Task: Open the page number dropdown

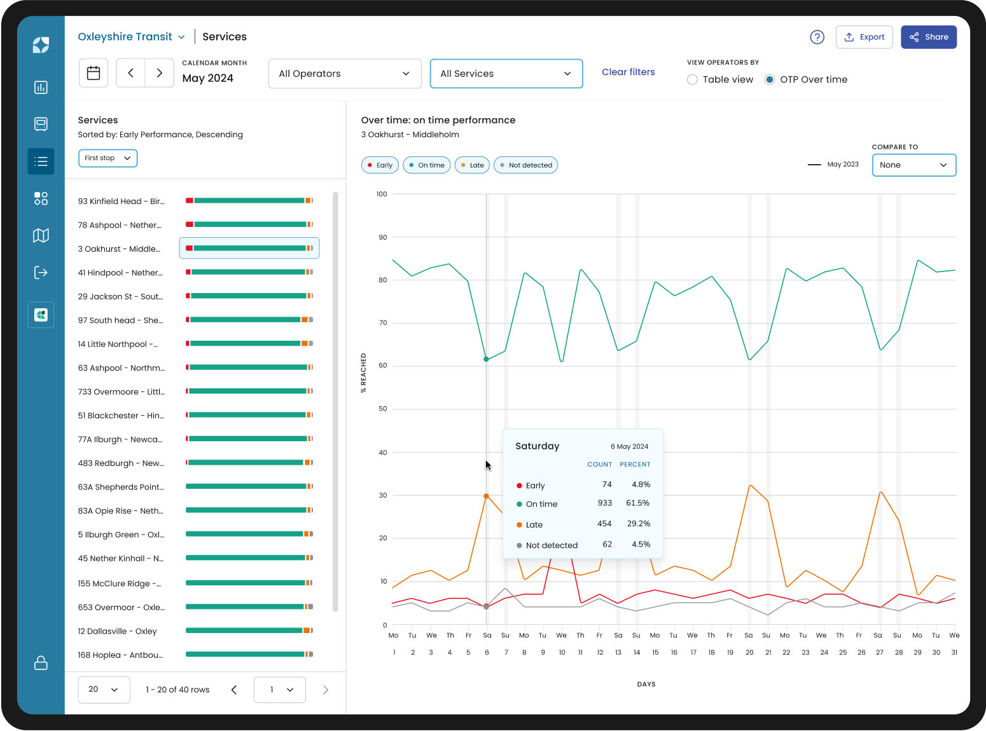Action: pos(280,690)
